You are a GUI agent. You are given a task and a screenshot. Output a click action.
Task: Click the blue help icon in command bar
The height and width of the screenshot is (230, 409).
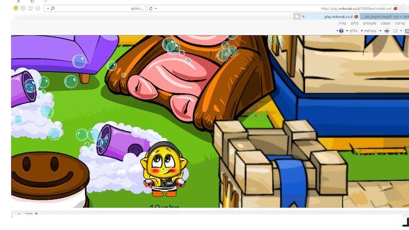pyautogui.click(x=341, y=31)
